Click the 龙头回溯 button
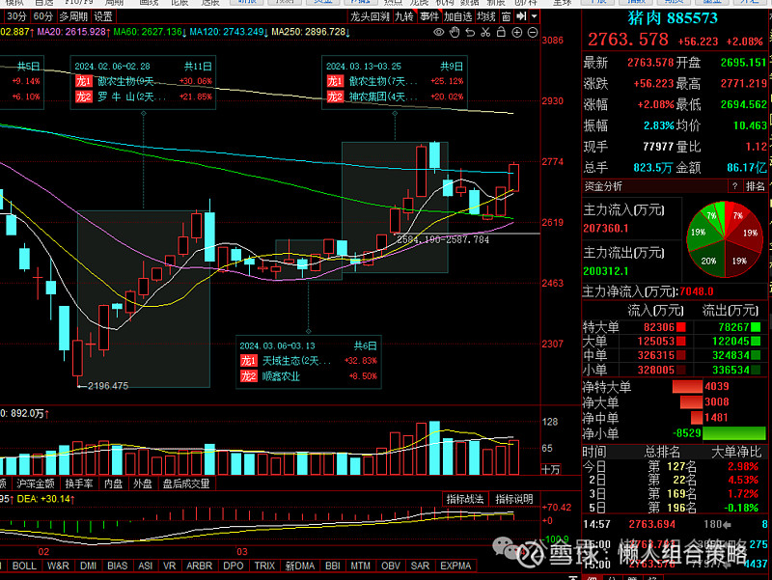Screen dimensions: 772x580 click(x=370, y=16)
